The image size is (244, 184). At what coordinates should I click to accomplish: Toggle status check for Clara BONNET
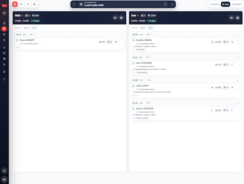pos(17,40)
